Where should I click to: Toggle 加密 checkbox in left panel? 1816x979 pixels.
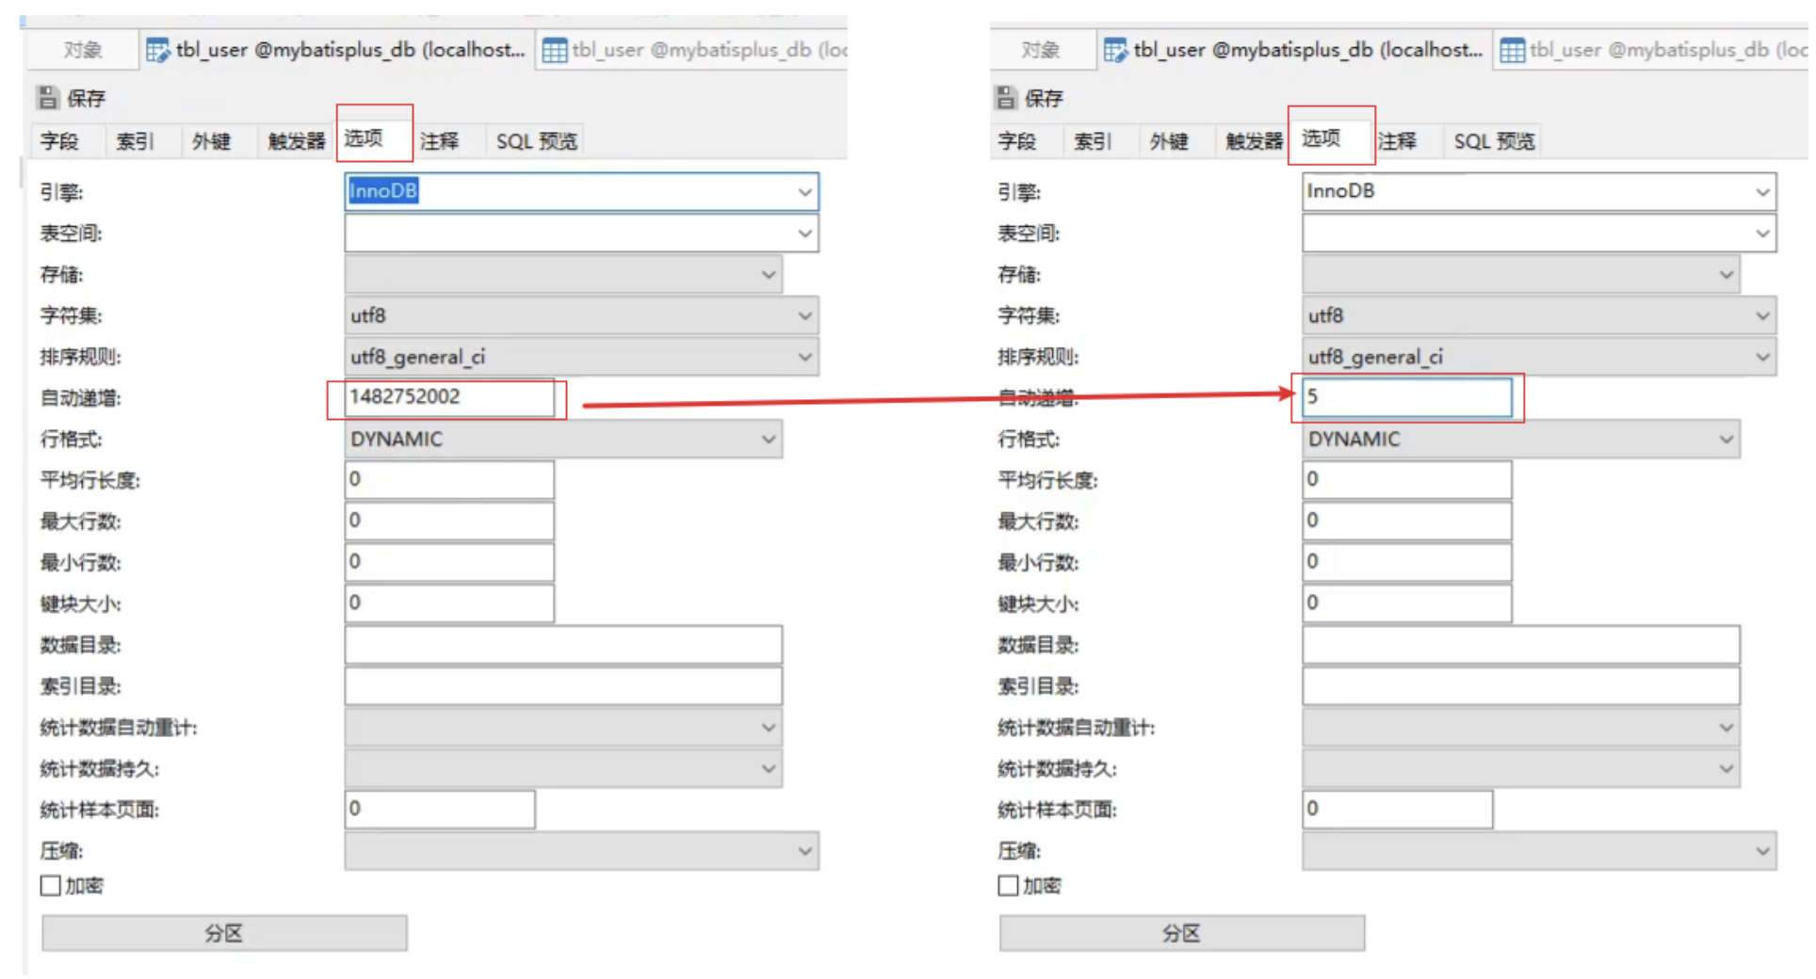51,886
